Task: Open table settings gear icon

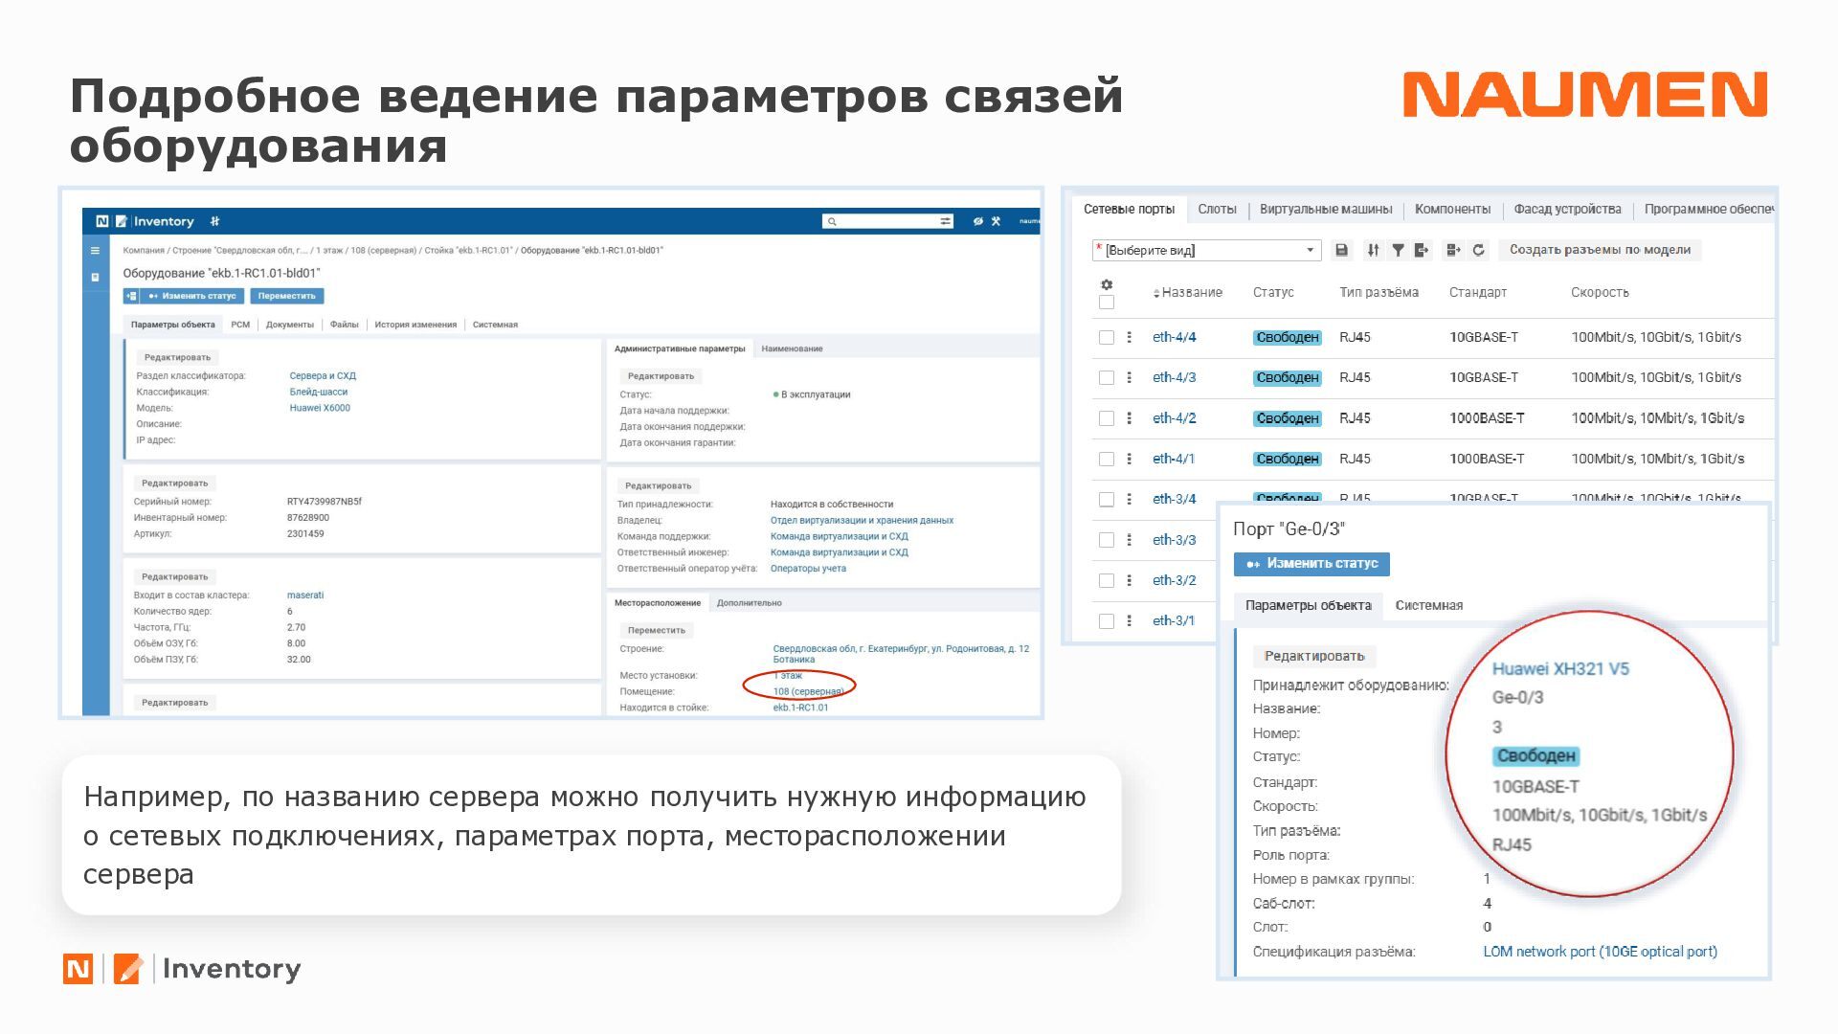Action: pos(1107,284)
